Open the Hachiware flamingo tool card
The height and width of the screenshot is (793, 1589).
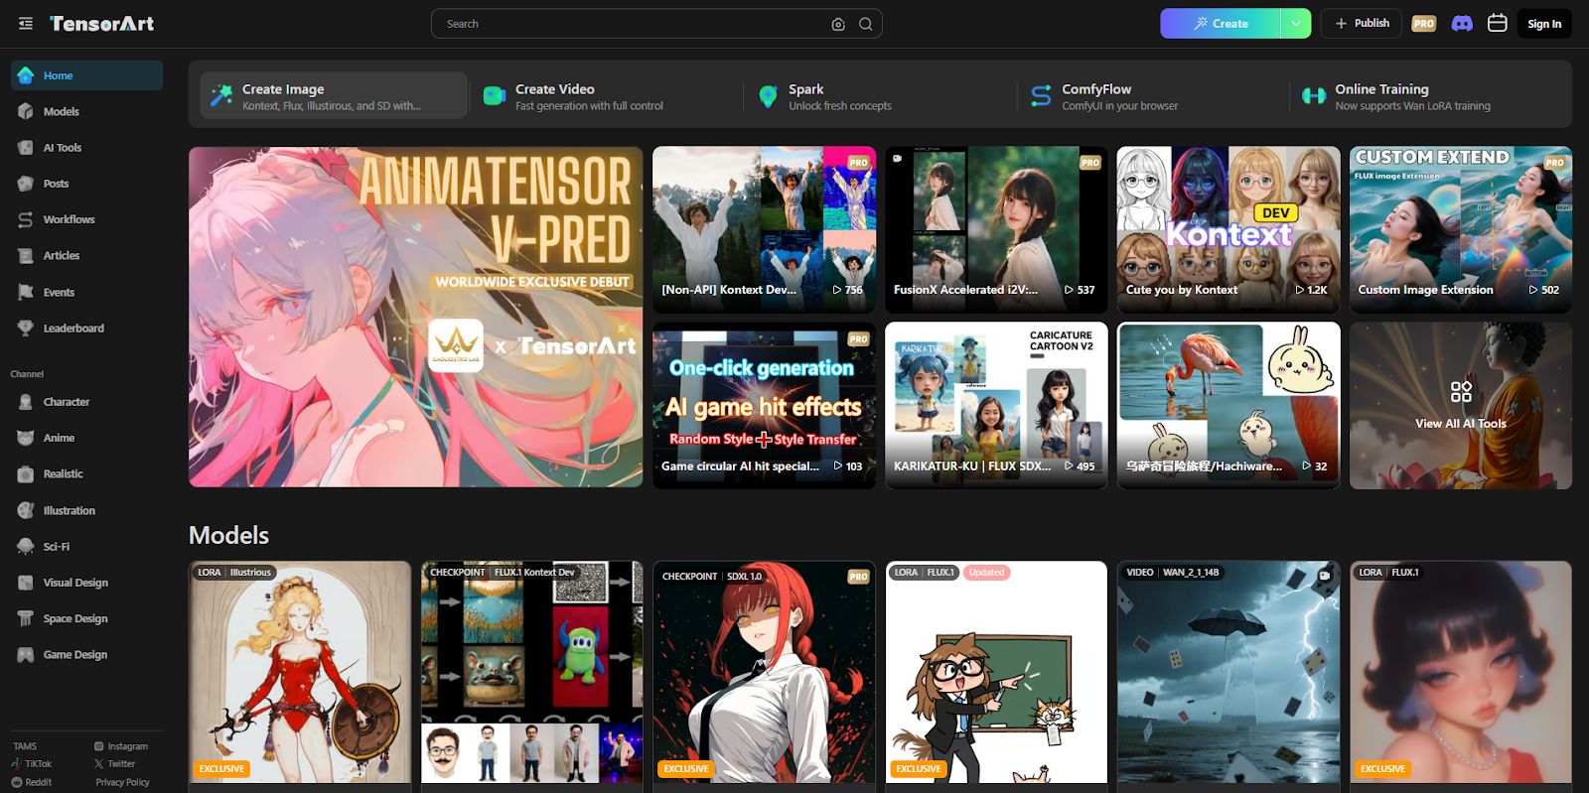[1228, 405]
